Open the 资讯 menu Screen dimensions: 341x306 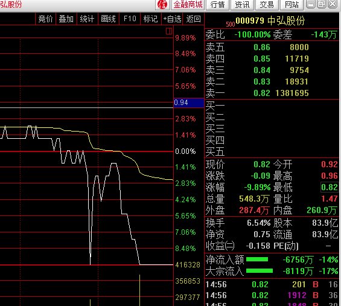[242, 4]
